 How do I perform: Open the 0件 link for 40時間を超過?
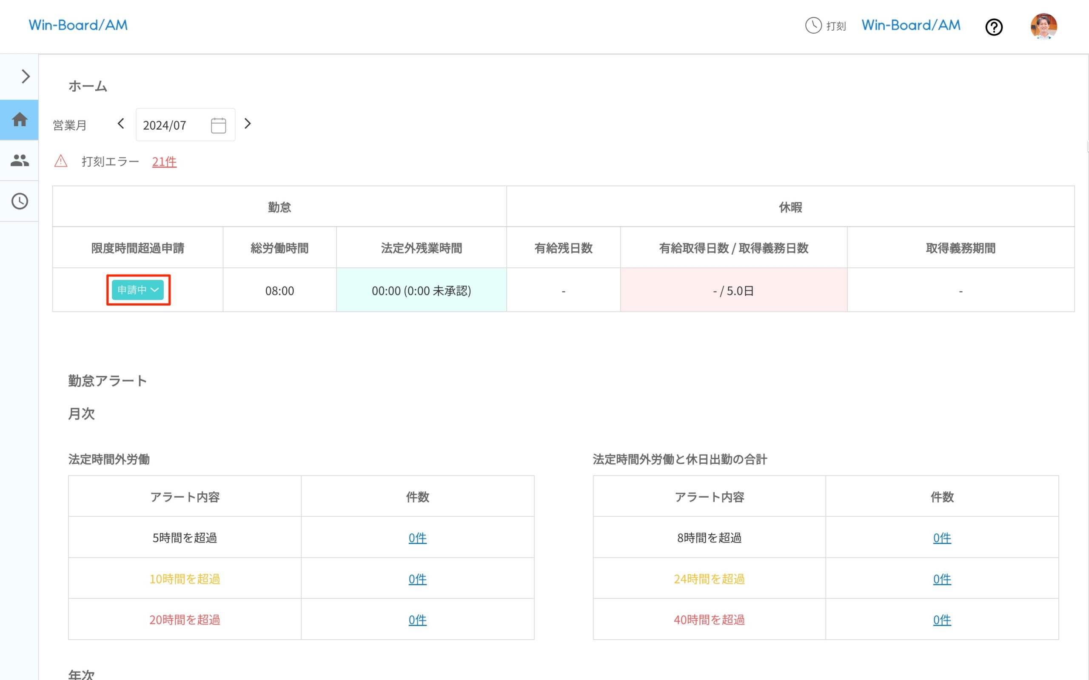coord(941,620)
